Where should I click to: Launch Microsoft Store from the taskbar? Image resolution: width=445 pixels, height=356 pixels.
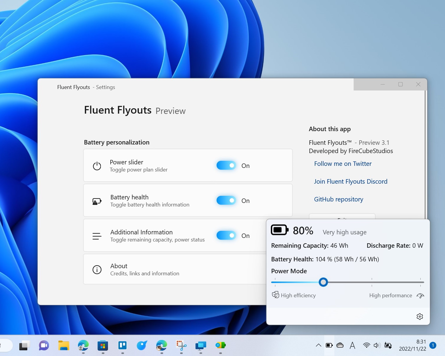(103, 345)
